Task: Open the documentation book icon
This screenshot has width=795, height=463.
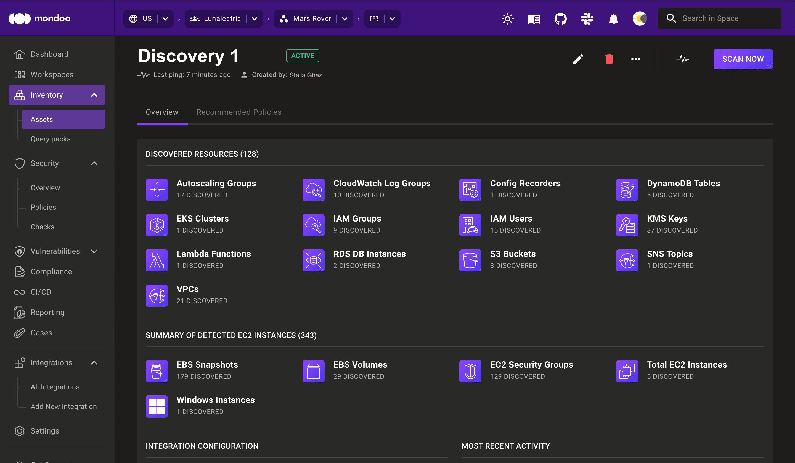Action: pos(534,18)
